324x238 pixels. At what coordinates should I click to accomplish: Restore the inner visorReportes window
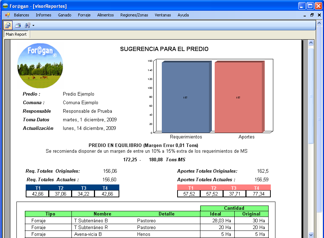click(x=311, y=15)
